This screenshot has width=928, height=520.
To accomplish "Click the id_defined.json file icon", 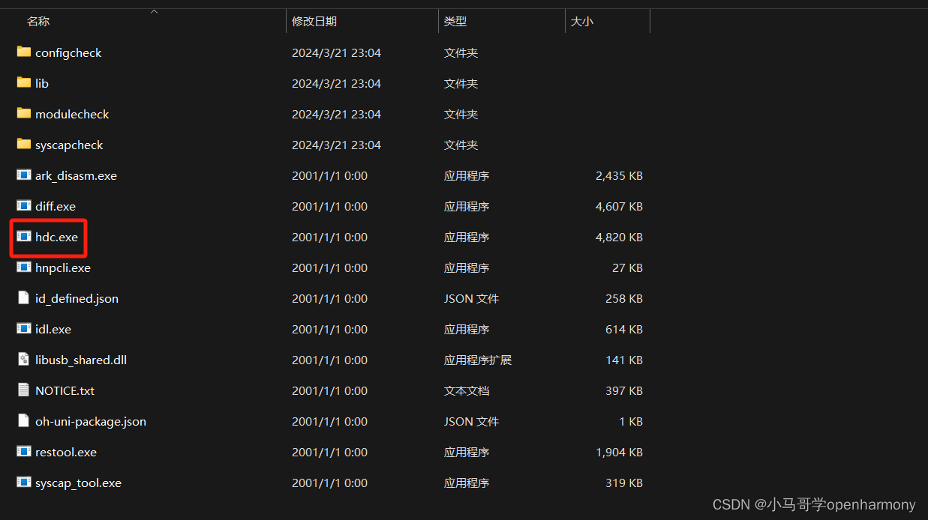I will click(x=24, y=298).
